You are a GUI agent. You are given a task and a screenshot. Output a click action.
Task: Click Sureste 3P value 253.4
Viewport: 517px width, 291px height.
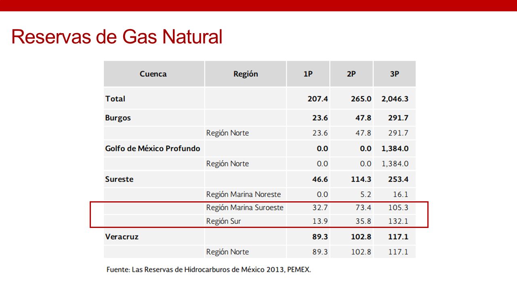pos(398,179)
